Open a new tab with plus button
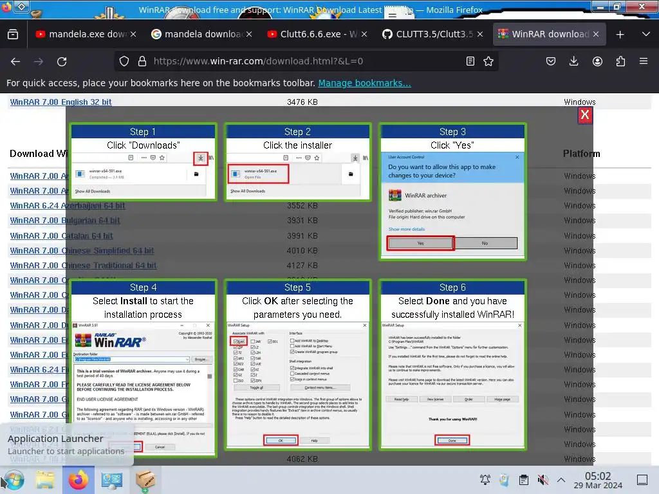This screenshot has height=494, width=659. pyautogui.click(x=620, y=35)
